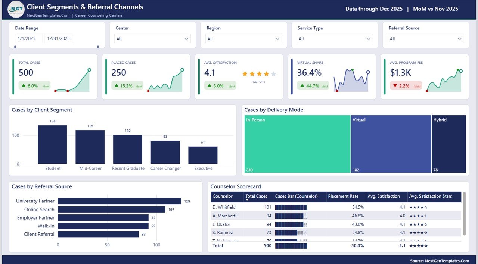Select the University Partner bar
The image size is (478, 264).
click(119, 201)
